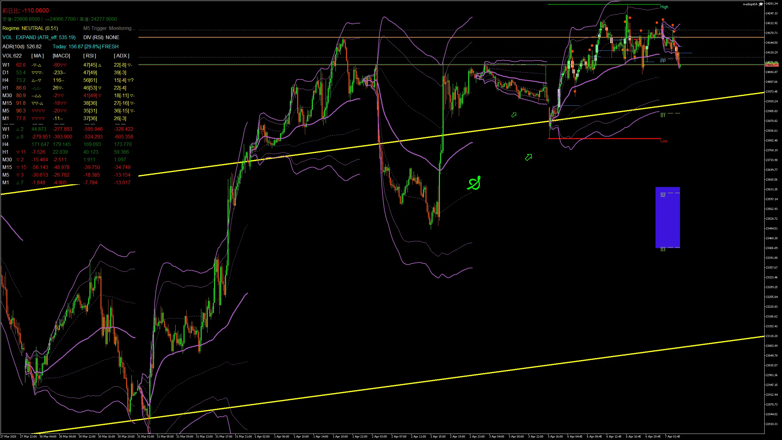Click the [ADX] column header
The width and height of the screenshot is (782, 440).
(x=121, y=56)
